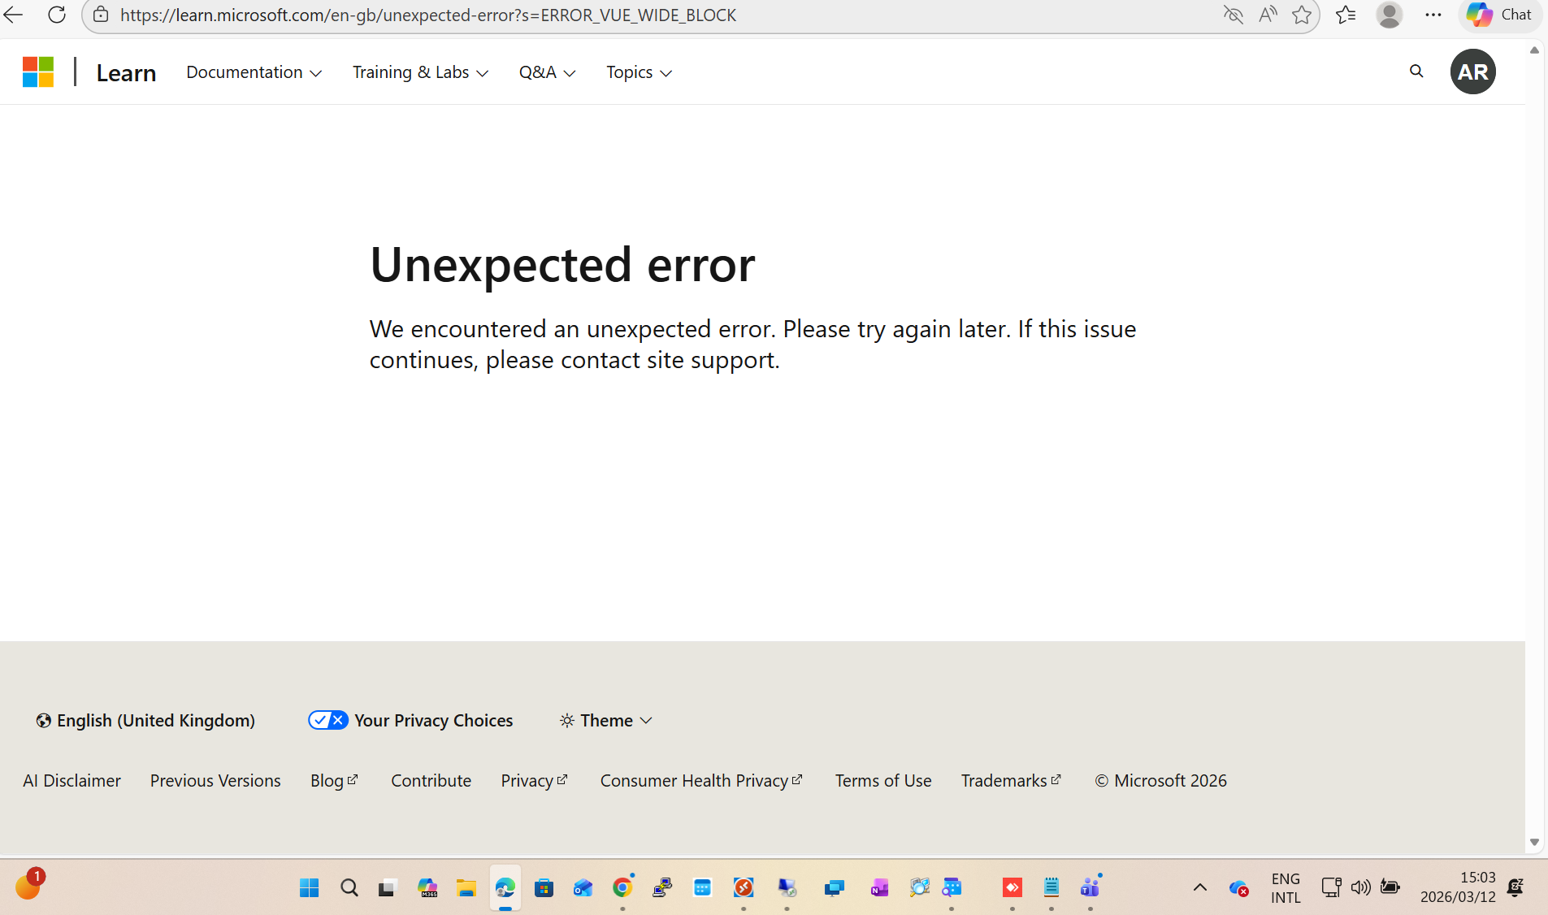The height and width of the screenshot is (915, 1548).
Task: Reload the page with refresh icon
Action: tap(57, 15)
